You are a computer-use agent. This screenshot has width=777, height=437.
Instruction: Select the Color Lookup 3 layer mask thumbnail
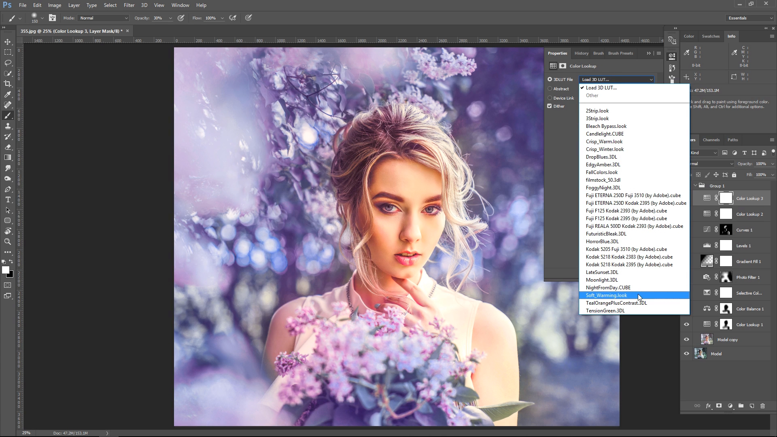pos(726,198)
